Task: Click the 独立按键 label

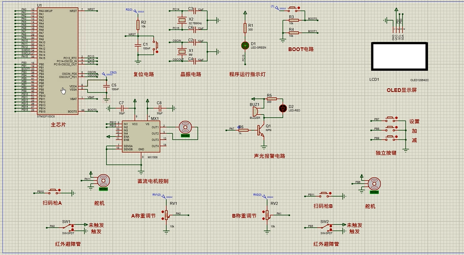Action: [386, 153]
